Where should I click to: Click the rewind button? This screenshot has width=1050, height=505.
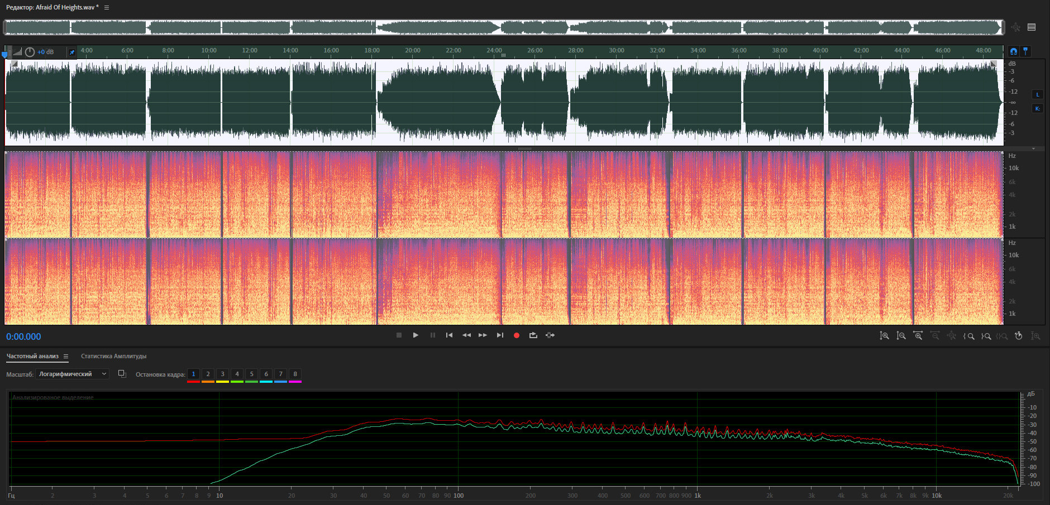point(466,335)
